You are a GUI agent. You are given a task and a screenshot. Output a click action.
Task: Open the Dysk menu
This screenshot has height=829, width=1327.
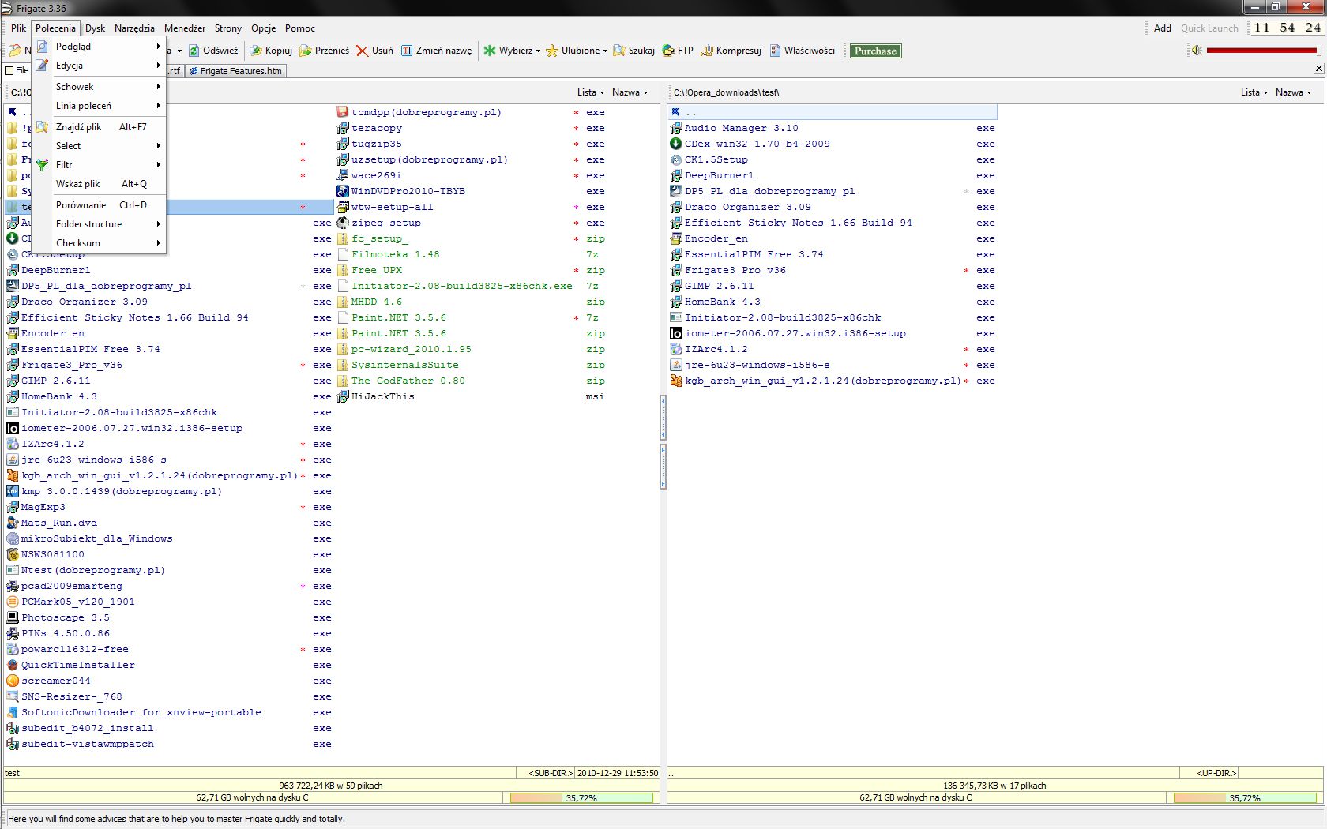coord(96,28)
